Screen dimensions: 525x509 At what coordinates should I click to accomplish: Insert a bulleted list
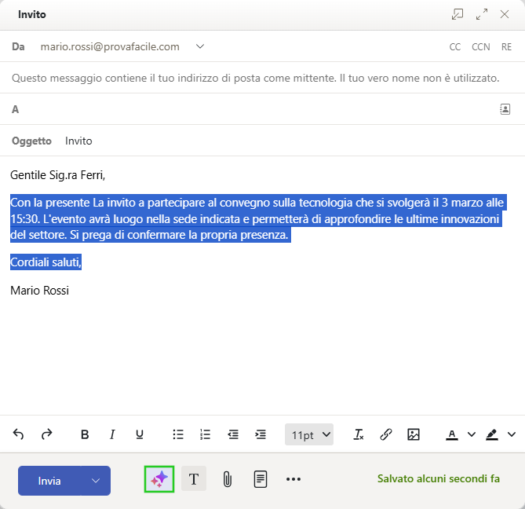point(178,434)
